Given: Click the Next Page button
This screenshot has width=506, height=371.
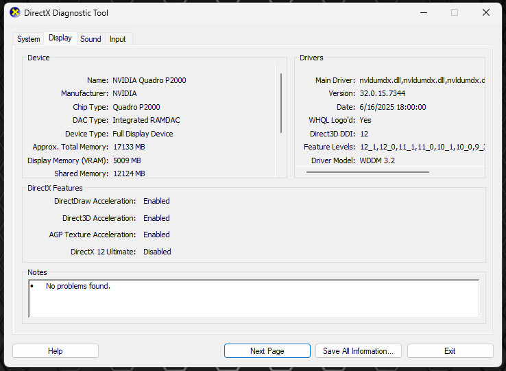Looking at the screenshot, I should pyautogui.click(x=267, y=351).
